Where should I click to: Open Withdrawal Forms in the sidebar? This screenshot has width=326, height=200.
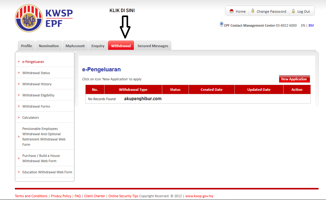(x=36, y=106)
